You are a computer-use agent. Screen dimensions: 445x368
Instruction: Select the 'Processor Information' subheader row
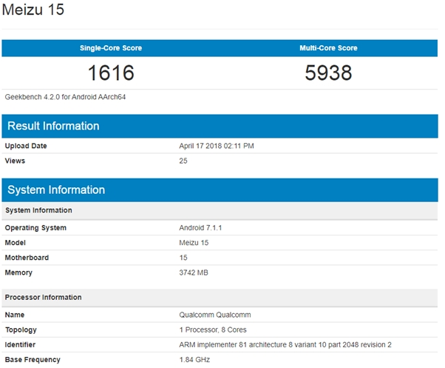coord(220,298)
